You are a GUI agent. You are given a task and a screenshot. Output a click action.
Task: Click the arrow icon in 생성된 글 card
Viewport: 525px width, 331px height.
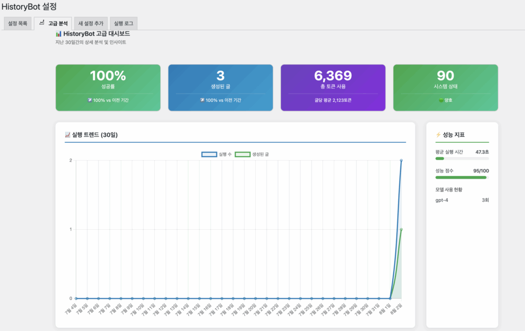[x=202, y=100]
